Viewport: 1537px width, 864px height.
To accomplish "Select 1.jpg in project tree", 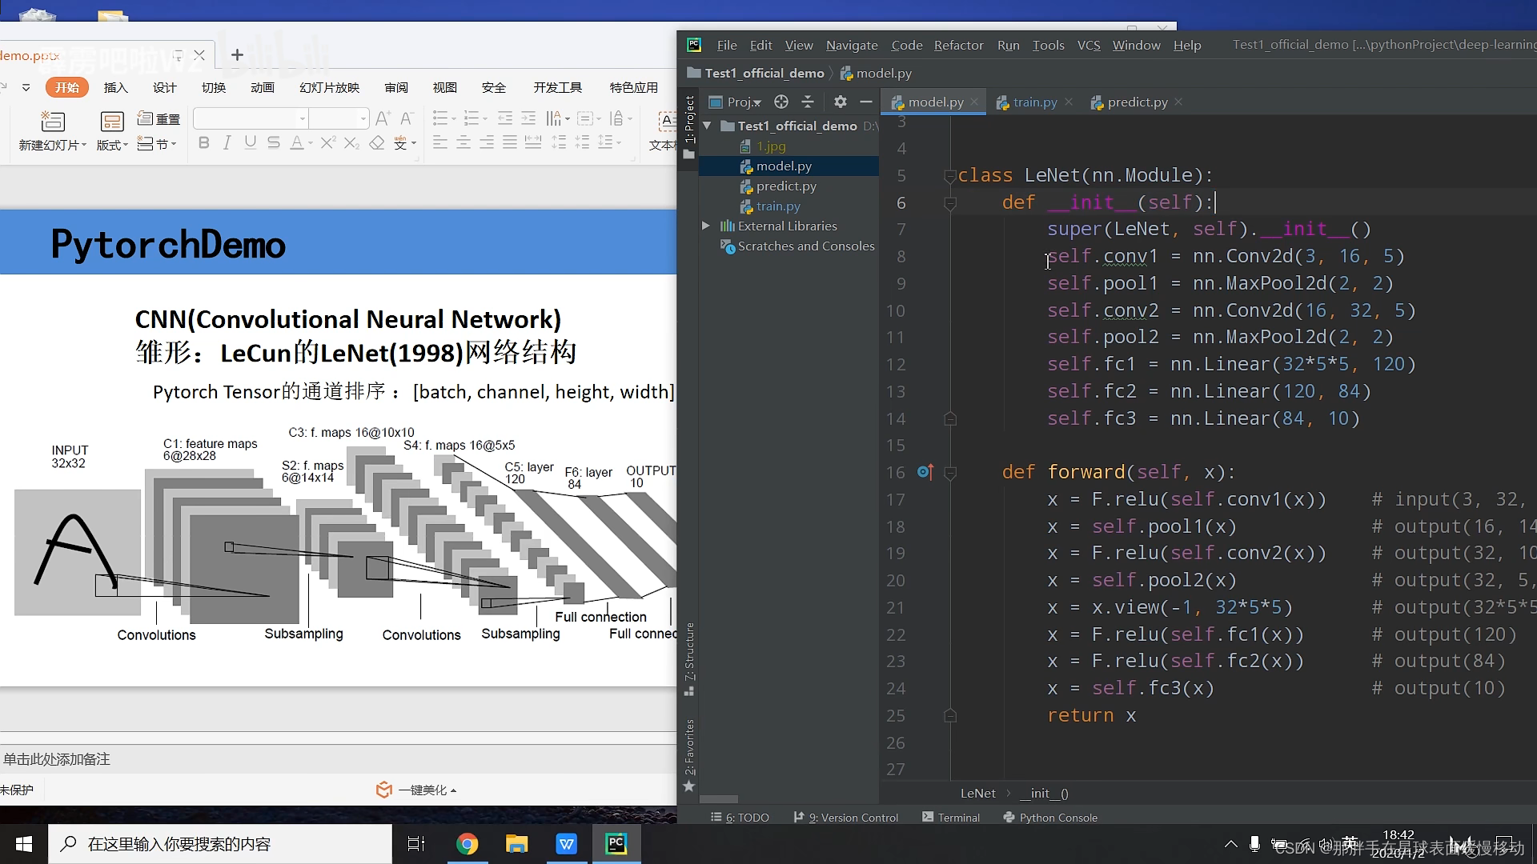I will coord(771,146).
